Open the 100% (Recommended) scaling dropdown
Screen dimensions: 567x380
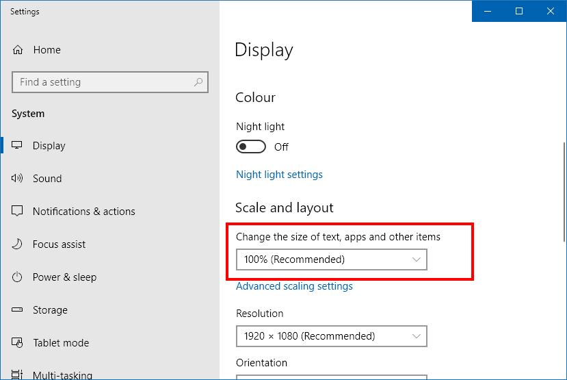[x=331, y=259]
